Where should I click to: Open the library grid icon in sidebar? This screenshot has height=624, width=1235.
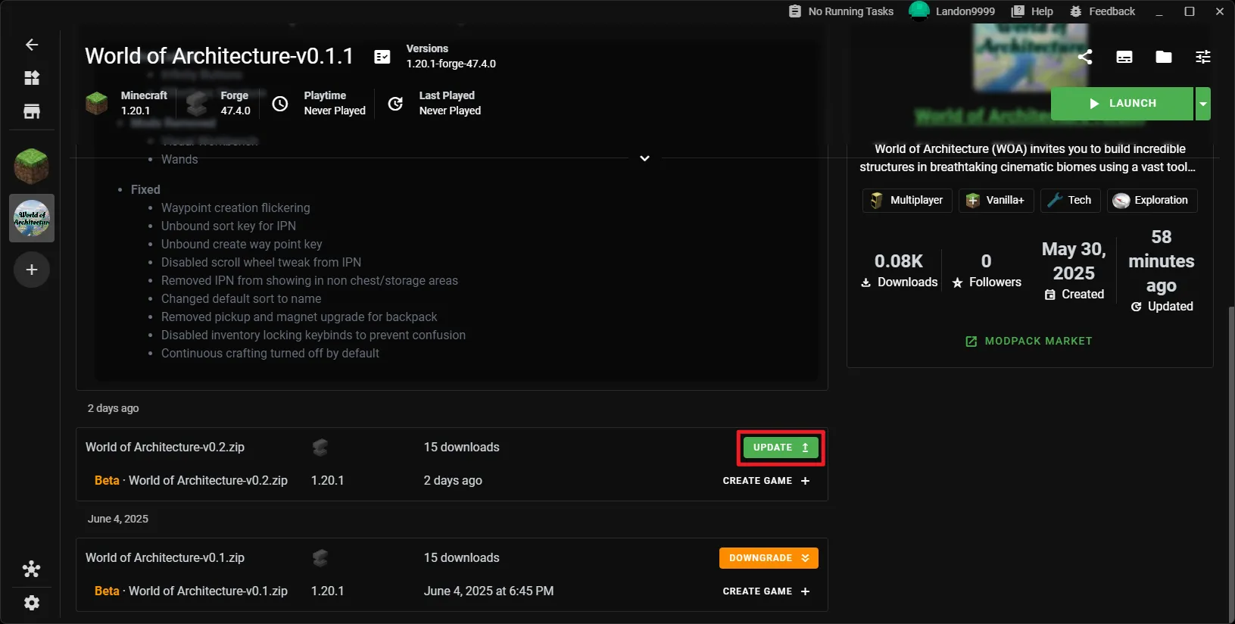coord(32,78)
